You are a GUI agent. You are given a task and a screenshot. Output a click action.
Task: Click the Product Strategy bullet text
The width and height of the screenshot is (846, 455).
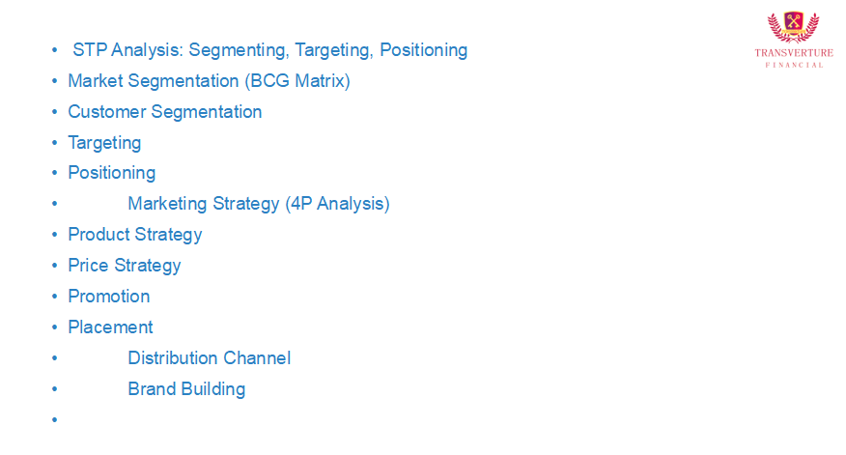pos(134,235)
